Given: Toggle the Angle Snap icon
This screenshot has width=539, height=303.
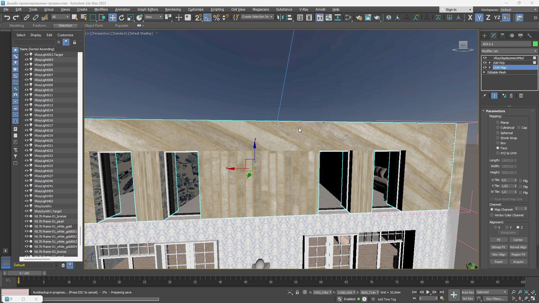Looking at the screenshot, I should [207, 17].
